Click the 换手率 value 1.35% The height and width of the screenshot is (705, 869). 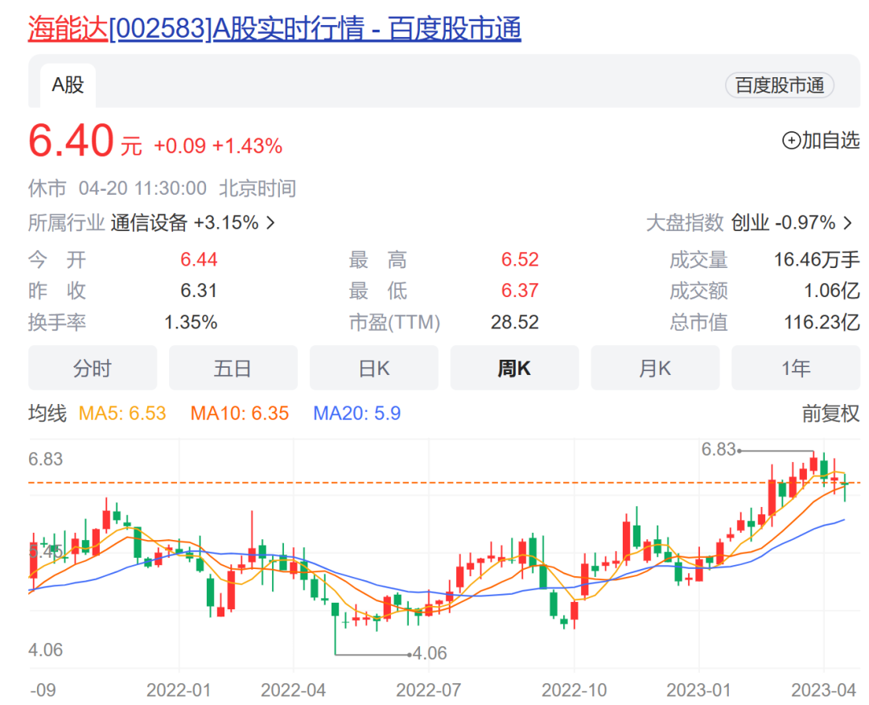pyautogui.click(x=191, y=322)
